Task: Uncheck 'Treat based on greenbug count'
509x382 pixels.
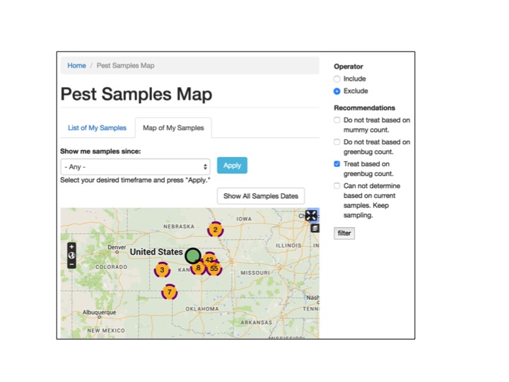Action: pos(337,164)
